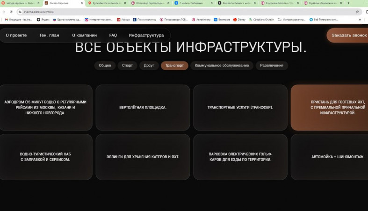Open the Сбербанк Онлайн bookmark
Screen dimensions: 368x211
263,20
